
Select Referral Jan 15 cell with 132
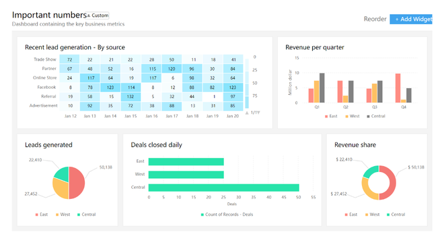(131, 97)
